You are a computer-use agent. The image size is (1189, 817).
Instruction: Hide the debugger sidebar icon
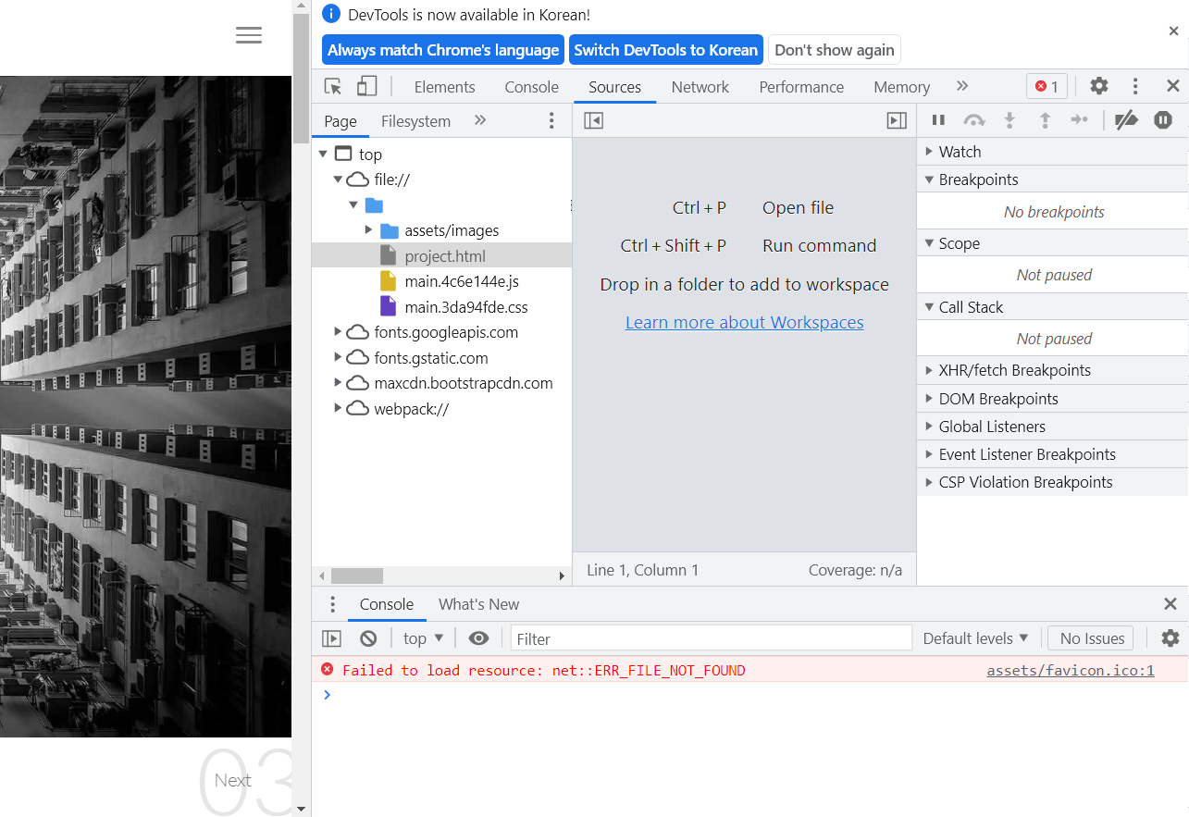pos(896,120)
